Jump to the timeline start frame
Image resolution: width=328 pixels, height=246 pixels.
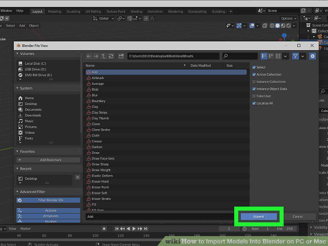pyautogui.click(x=117, y=228)
